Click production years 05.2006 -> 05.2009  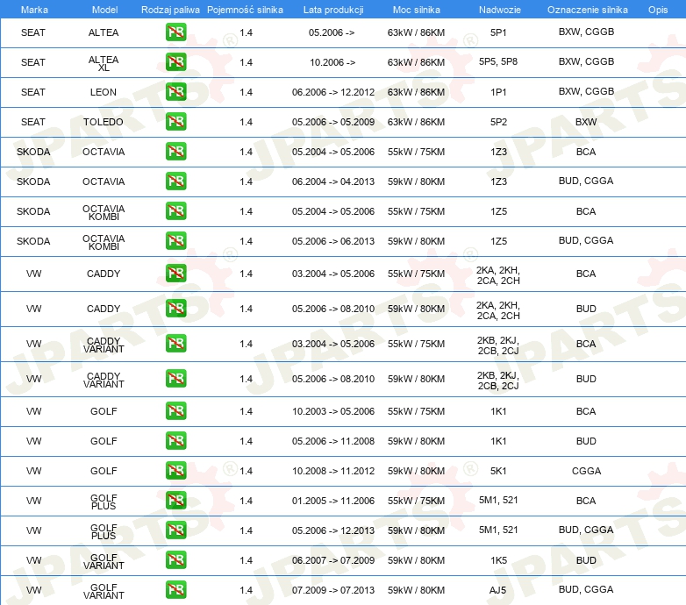[x=333, y=122]
